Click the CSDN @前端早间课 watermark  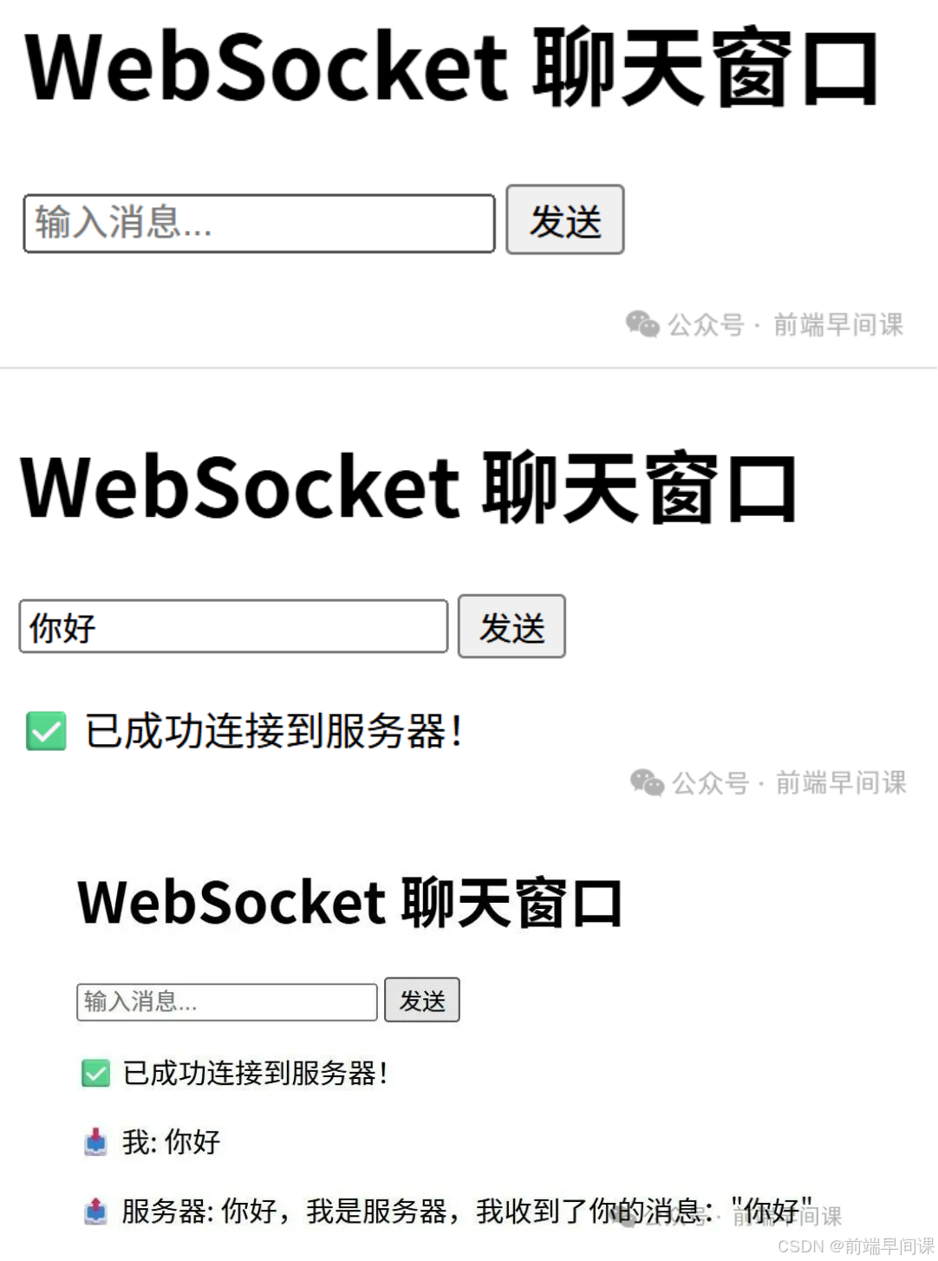pyautogui.click(x=856, y=1246)
